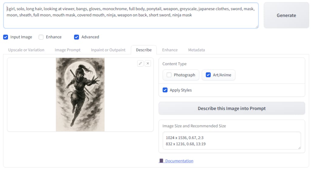Select the Describe tab

pyautogui.click(x=144, y=50)
